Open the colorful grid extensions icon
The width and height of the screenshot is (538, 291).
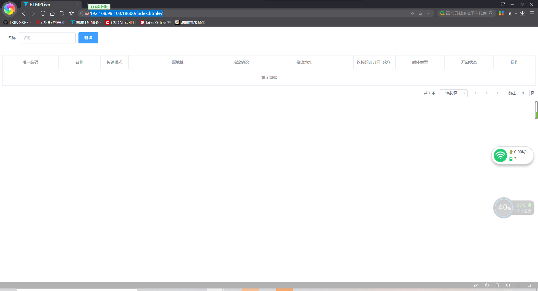[x=501, y=13]
